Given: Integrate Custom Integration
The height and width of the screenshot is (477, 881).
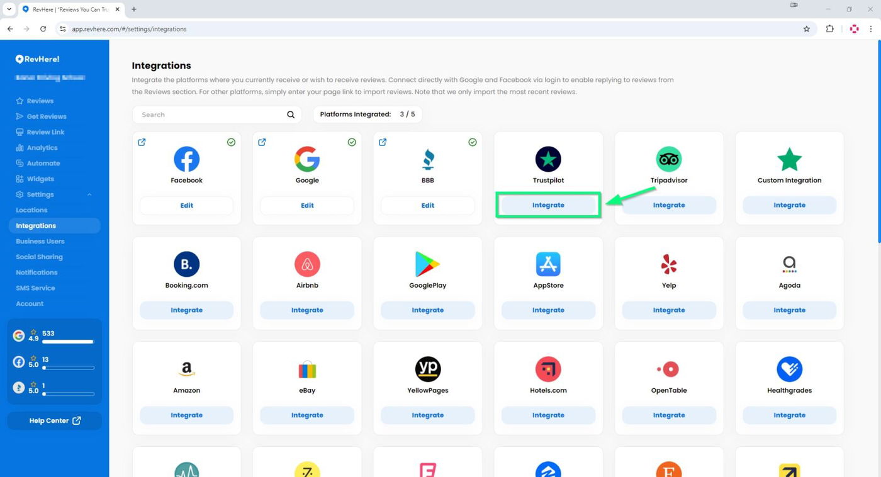Looking at the screenshot, I should [789, 205].
